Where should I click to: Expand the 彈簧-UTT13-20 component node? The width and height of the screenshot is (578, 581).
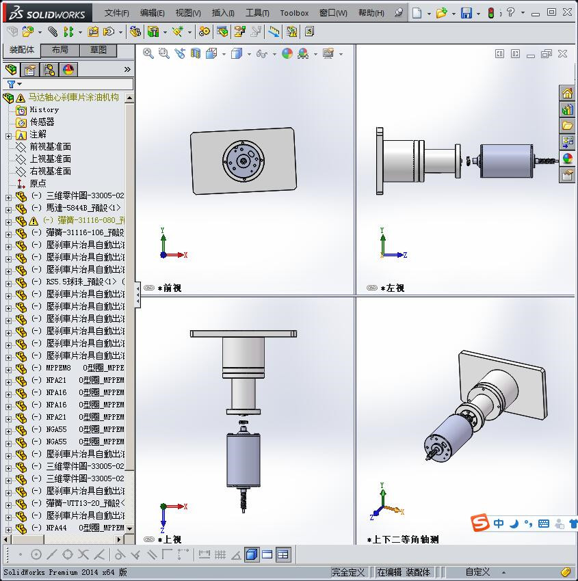[x=8, y=505]
